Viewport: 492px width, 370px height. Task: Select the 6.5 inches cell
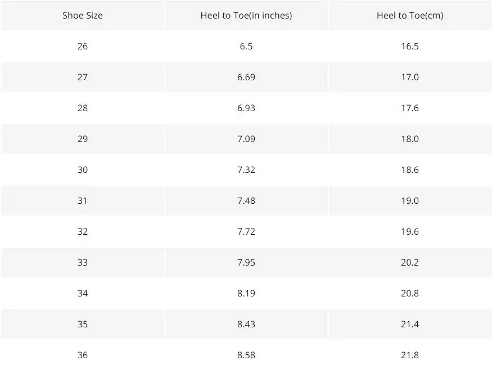(x=246, y=47)
